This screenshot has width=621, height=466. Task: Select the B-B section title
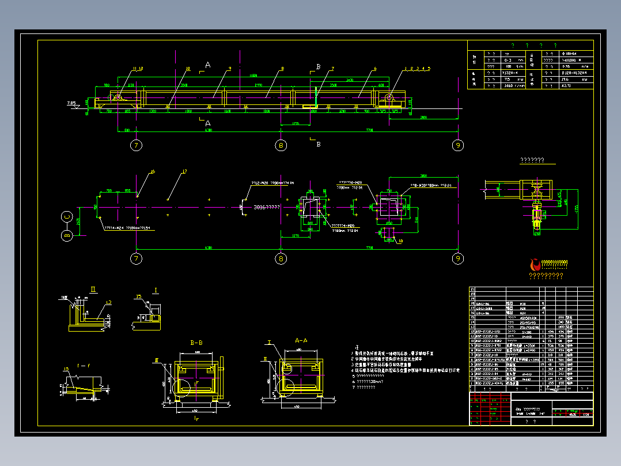pos(196,343)
